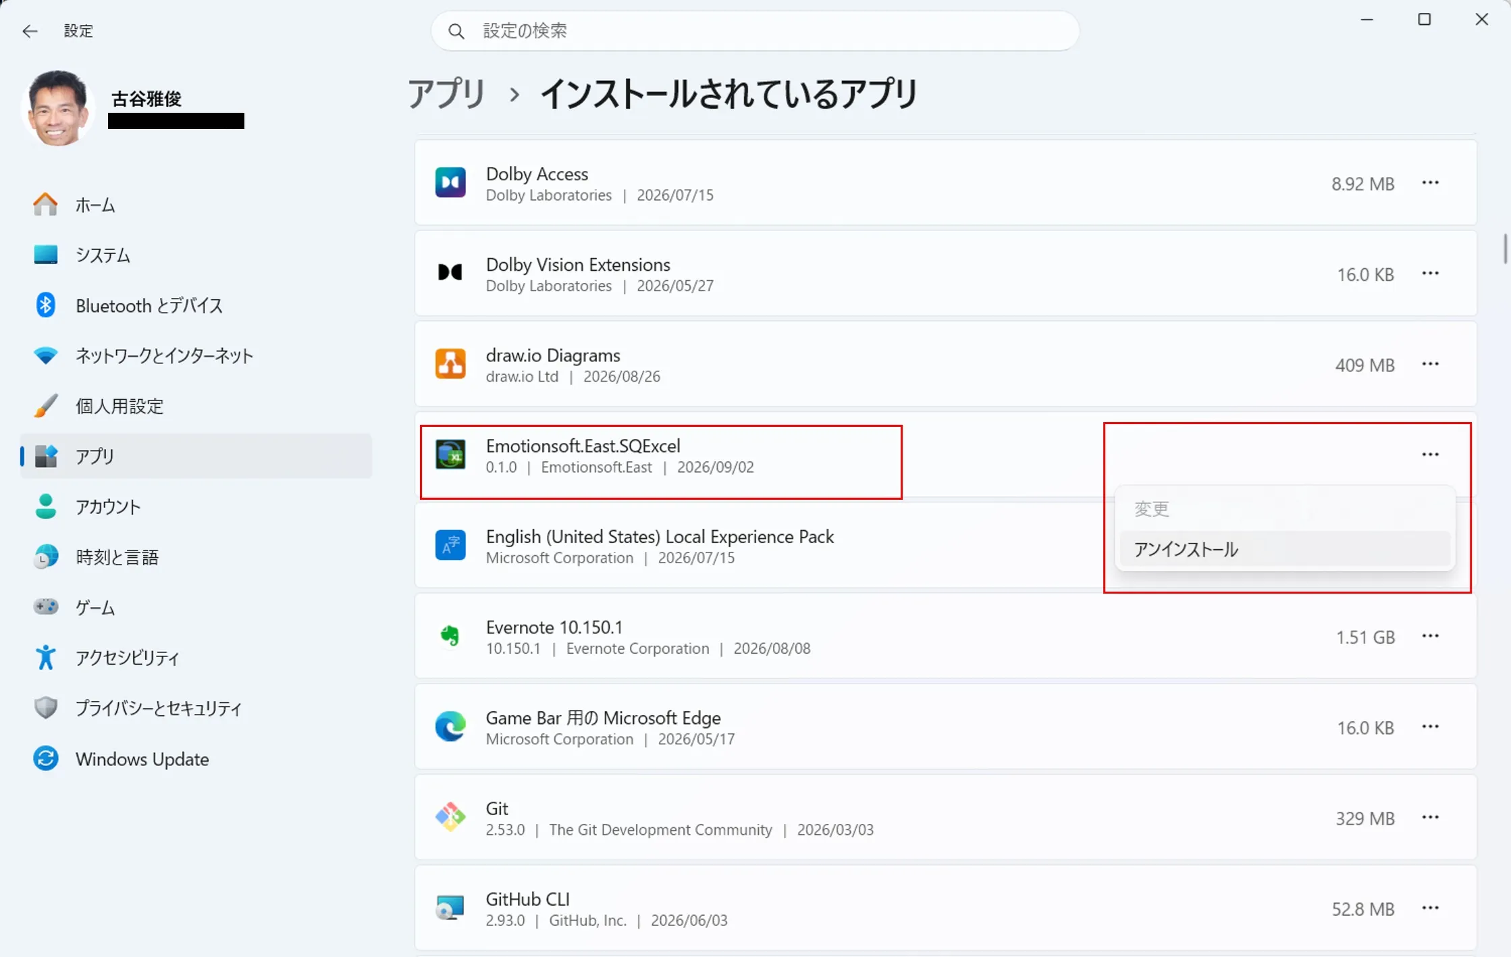Open more options for Dolby Vision Extensions
The height and width of the screenshot is (957, 1511).
click(x=1431, y=274)
